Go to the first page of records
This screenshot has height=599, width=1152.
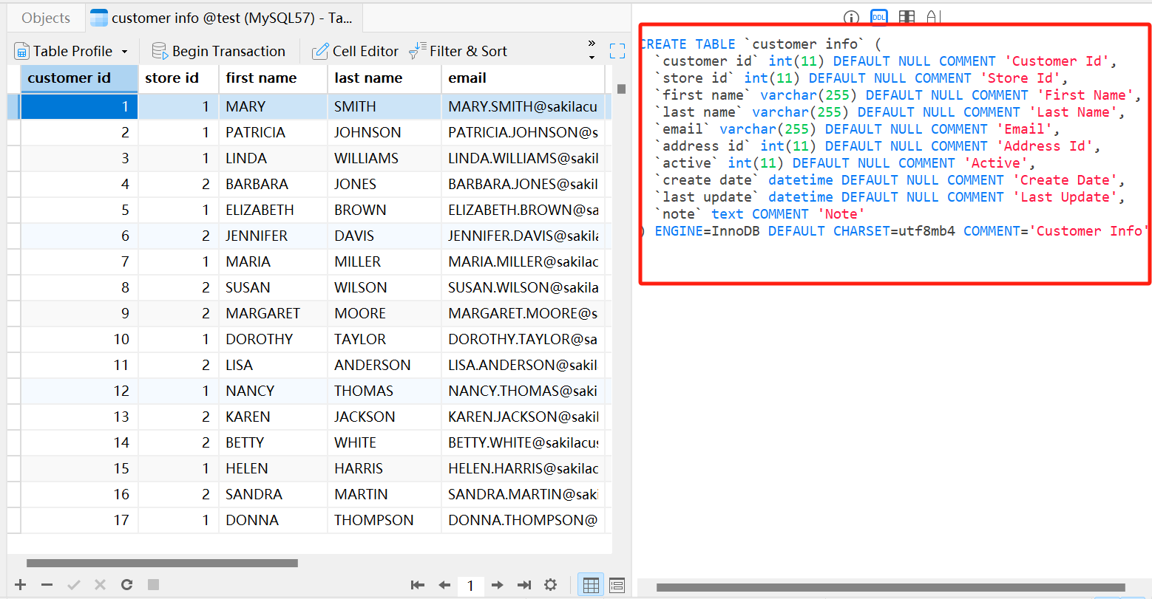[418, 585]
